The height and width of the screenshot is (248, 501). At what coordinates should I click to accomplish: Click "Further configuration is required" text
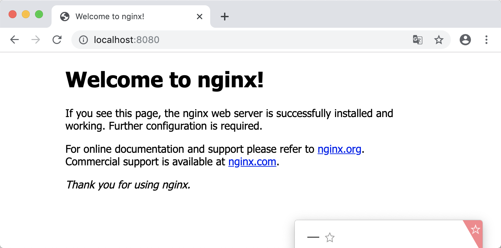pos(185,126)
